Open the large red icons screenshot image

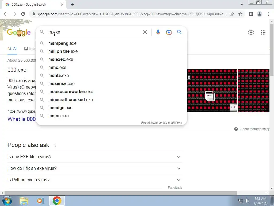pos(212,90)
